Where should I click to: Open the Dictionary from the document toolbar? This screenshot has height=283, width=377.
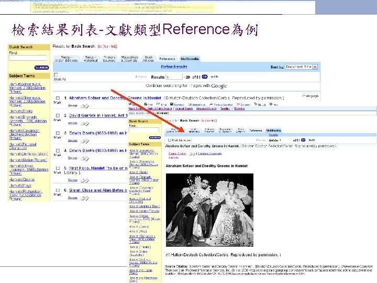click(x=243, y=104)
